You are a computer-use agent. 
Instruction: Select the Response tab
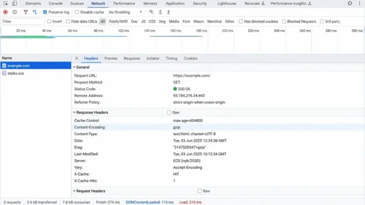132,58
